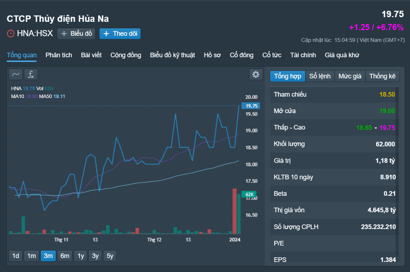Open the Phân tích tab
Screen dimensions: 410x272
coord(59,55)
